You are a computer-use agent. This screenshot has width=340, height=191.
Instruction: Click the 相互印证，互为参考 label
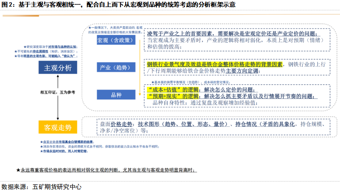[x=57, y=92]
